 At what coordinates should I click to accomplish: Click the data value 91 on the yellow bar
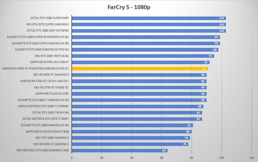[x=204, y=69]
